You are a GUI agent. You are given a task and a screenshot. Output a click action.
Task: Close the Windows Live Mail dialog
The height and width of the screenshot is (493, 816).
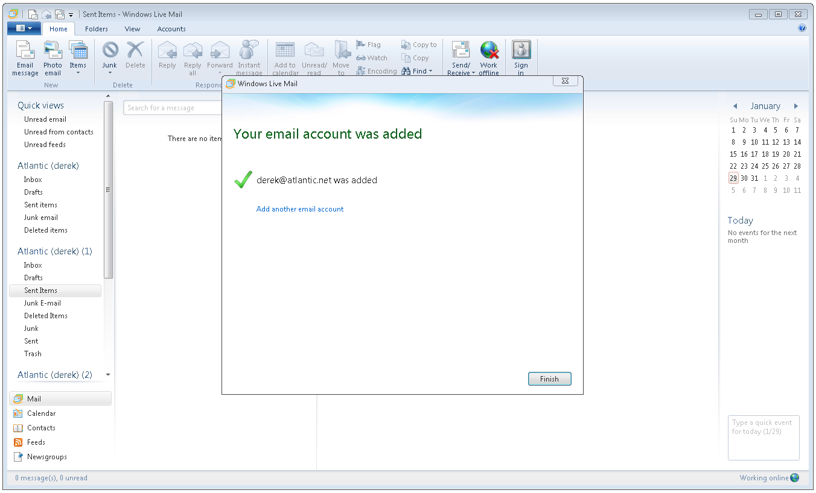coord(566,81)
